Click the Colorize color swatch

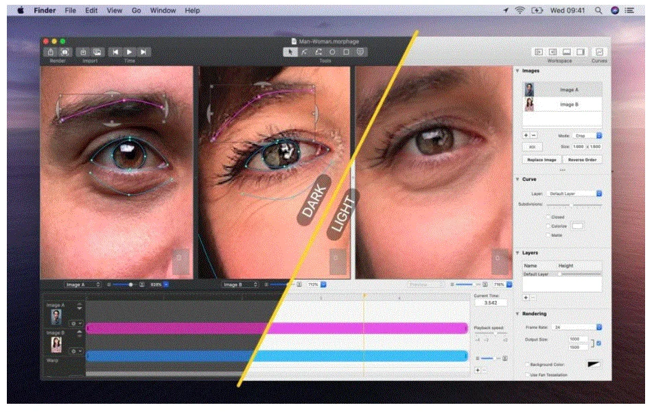[x=577, y=226]
